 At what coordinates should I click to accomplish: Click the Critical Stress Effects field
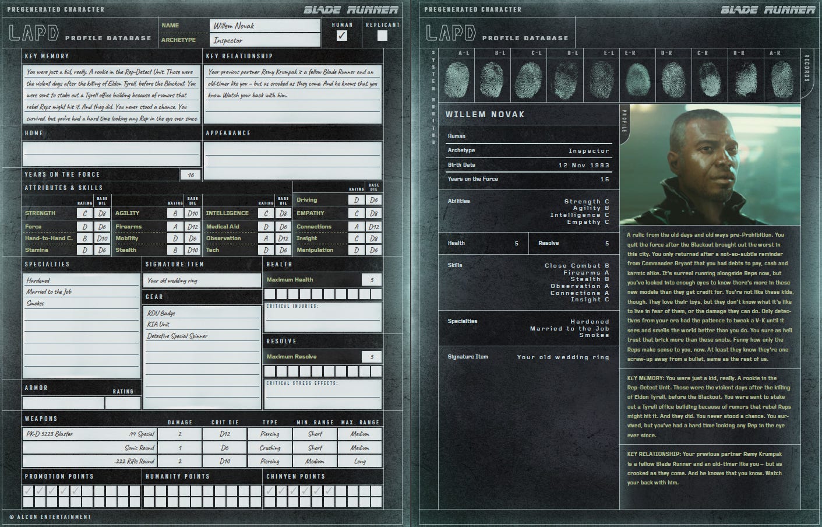pyautogui.click(x=323, y=394)
